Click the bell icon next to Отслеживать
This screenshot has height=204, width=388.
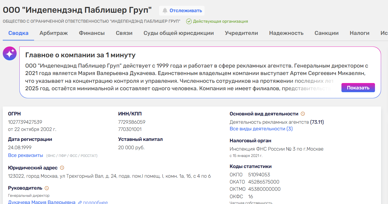tap(165, 11)
